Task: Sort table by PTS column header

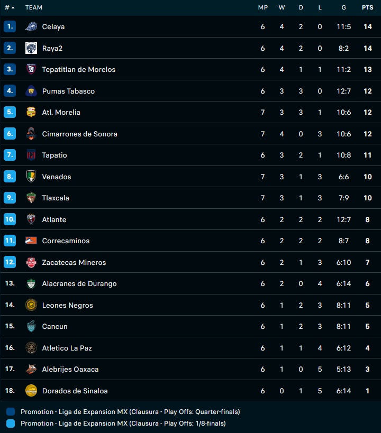Action: [367, 7]
